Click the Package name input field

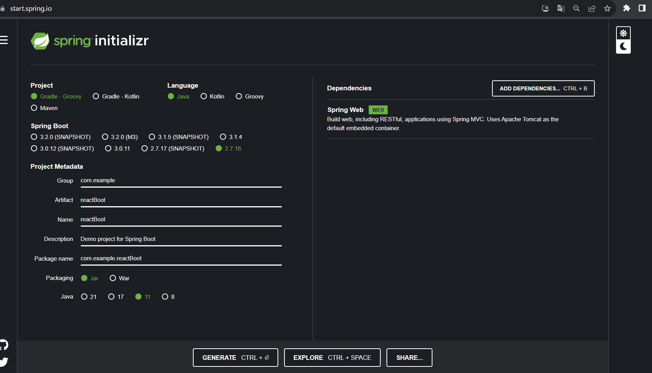click(x=181, y=259)
